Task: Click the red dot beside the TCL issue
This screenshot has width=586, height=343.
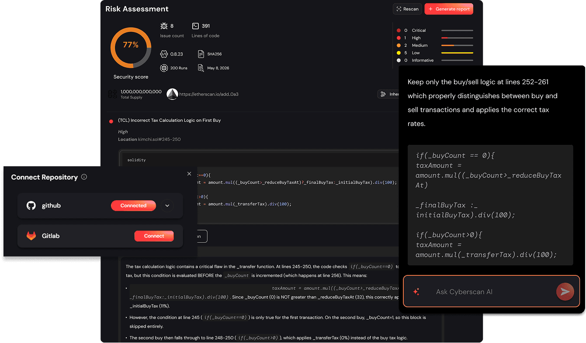Action: pos(111,121)
